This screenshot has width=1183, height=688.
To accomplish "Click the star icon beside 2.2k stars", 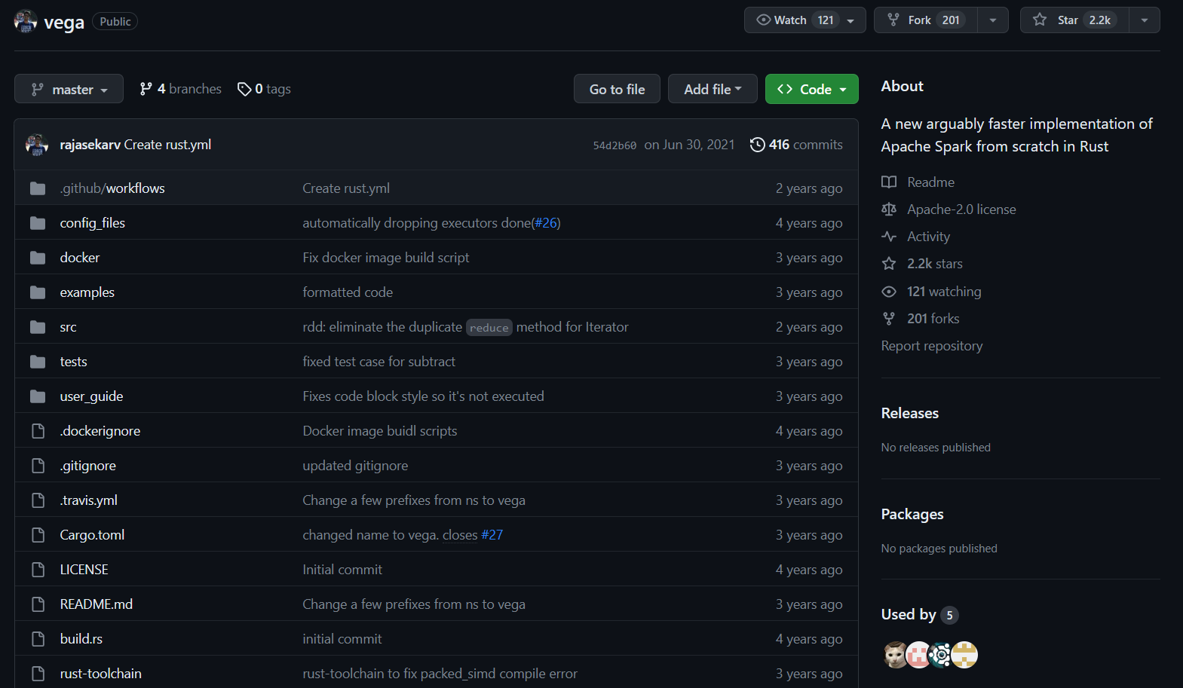I will pos(889,264).
